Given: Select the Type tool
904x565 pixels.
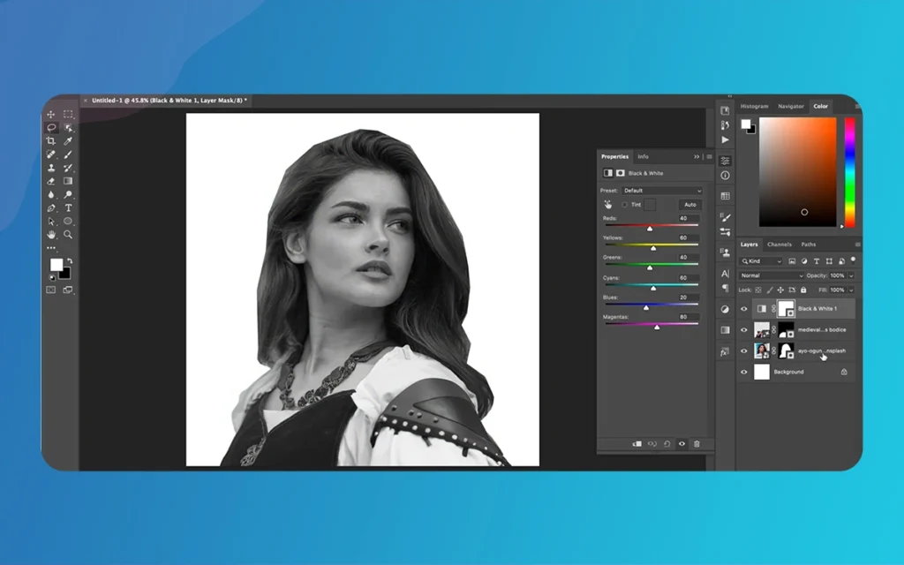Looking at the screenshot, I should tap(68, 207).
